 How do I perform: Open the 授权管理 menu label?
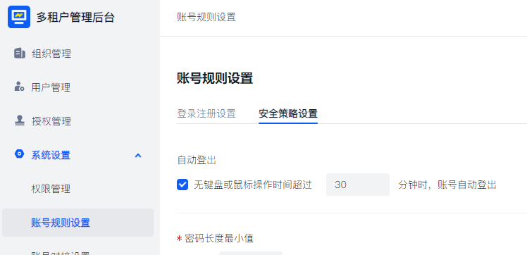coord(51,121)
